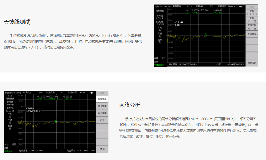Click green 天馈线测试 mode label at screen bottom
This screenshot has width=266, height=160.
coord(159,65)
